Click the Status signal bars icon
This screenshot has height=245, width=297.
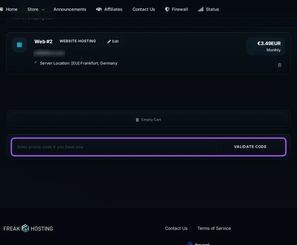point(201,9)
